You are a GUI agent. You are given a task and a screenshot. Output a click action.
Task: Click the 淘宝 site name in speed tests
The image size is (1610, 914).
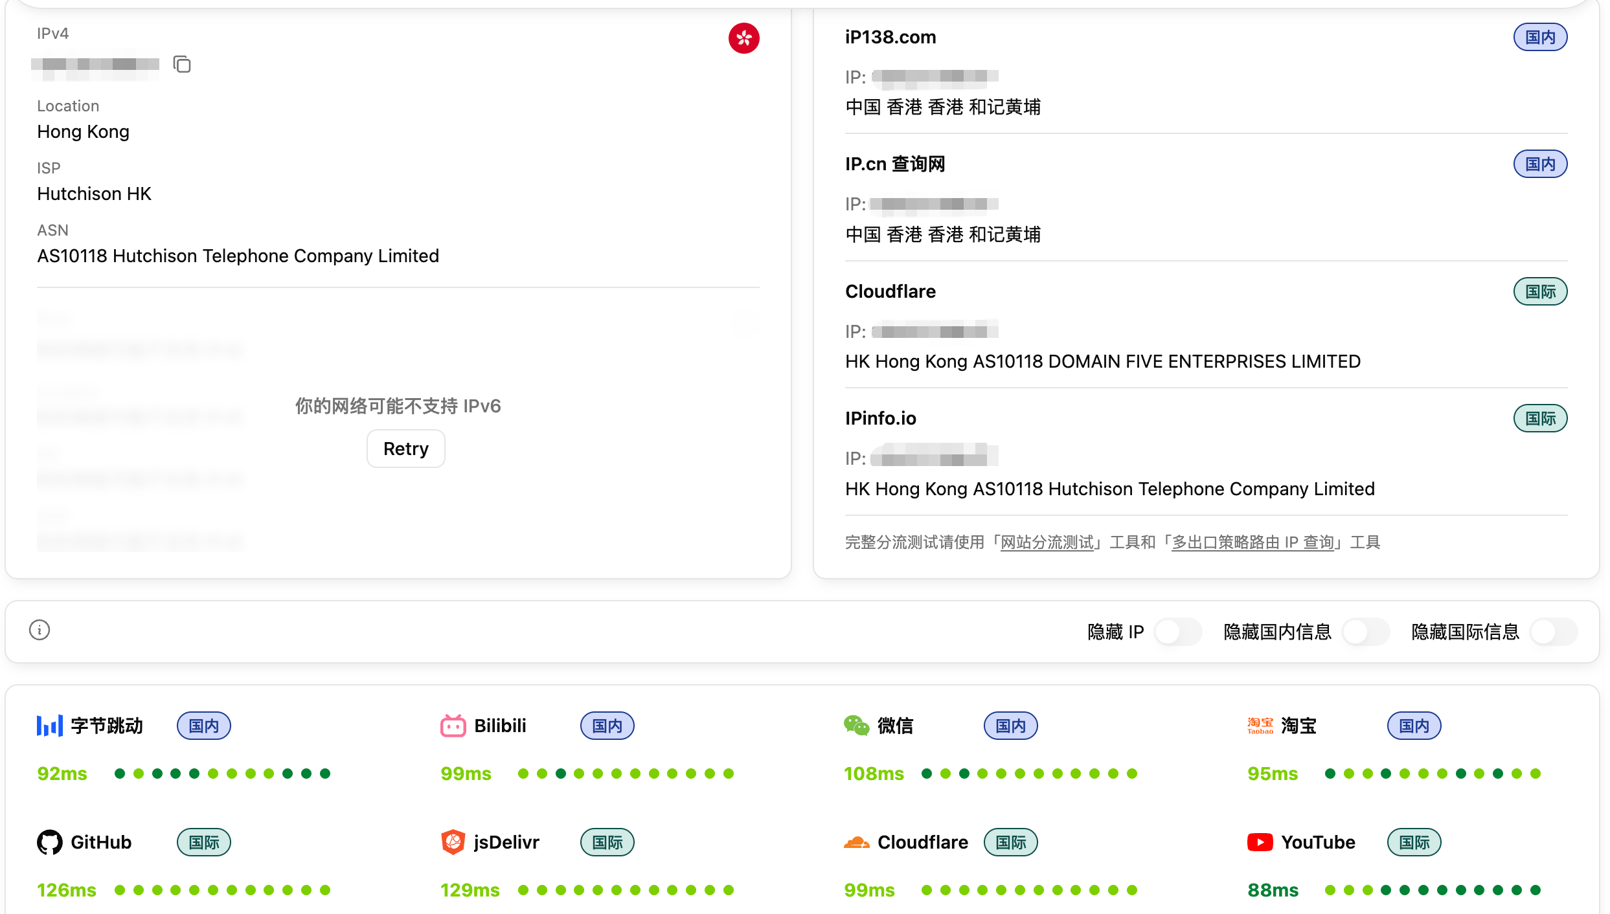coord(1299,726)
